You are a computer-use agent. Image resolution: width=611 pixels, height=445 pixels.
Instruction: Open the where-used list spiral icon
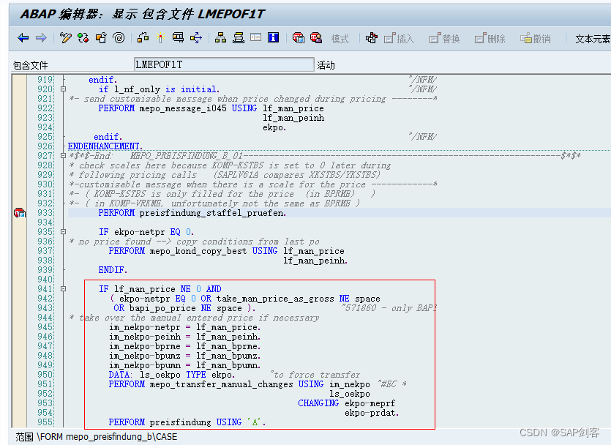tap(117, 37)
